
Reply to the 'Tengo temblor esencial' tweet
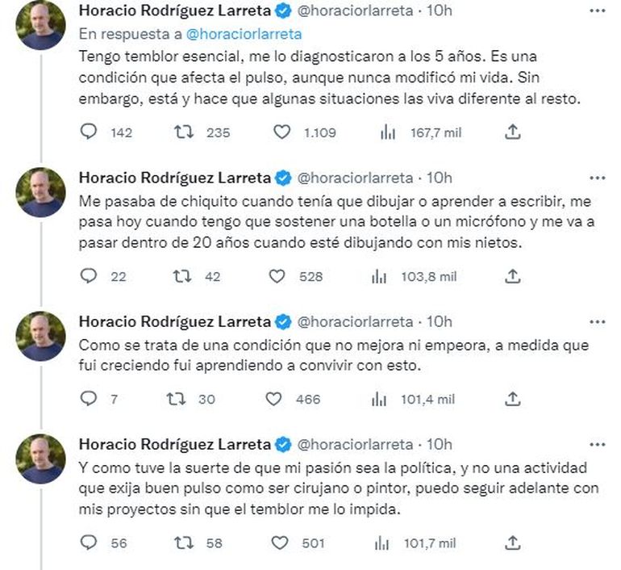pos(90,132)
